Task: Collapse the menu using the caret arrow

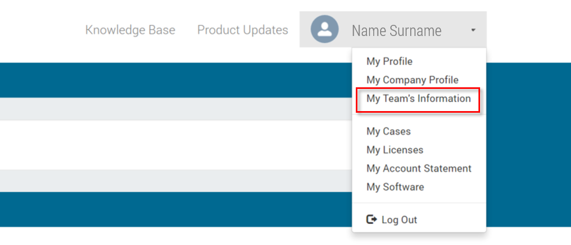Action: tap(473, 30)
